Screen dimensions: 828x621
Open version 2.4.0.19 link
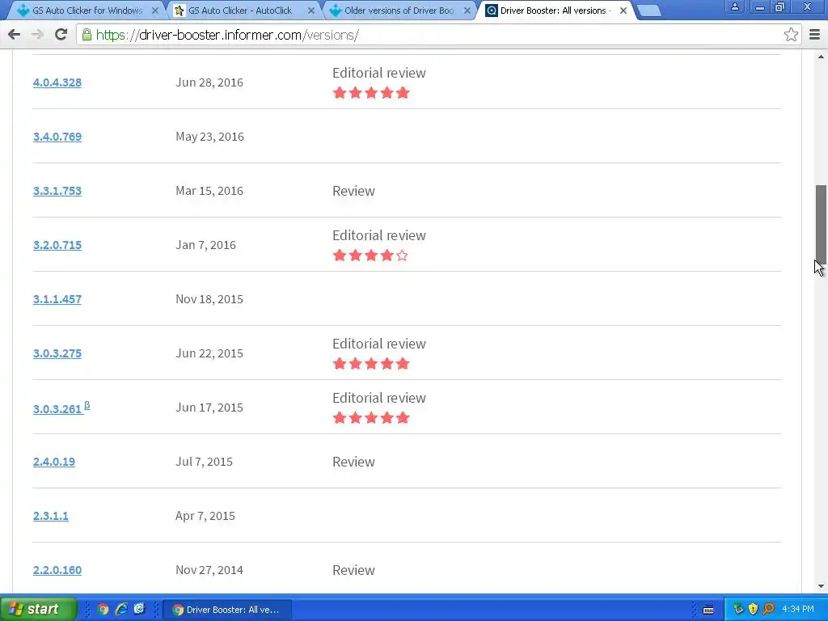click(54, 462)
